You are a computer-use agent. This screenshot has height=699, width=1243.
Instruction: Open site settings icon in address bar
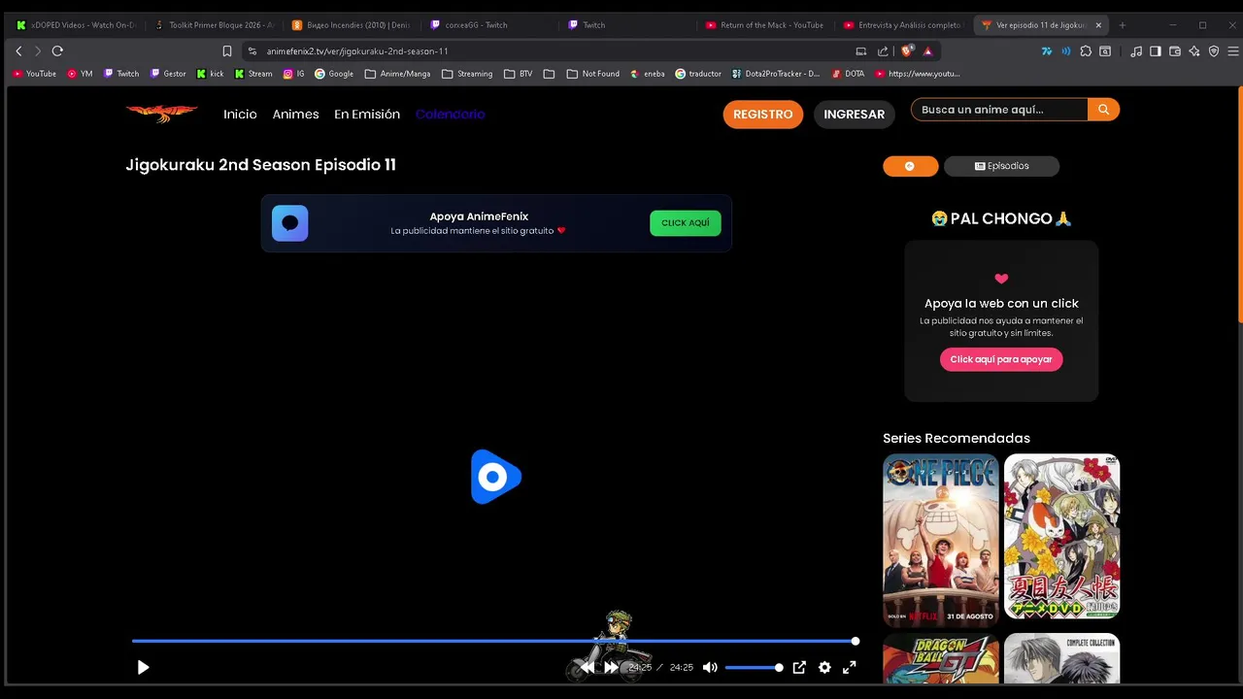pyautogui.click(x=252, y=51)
